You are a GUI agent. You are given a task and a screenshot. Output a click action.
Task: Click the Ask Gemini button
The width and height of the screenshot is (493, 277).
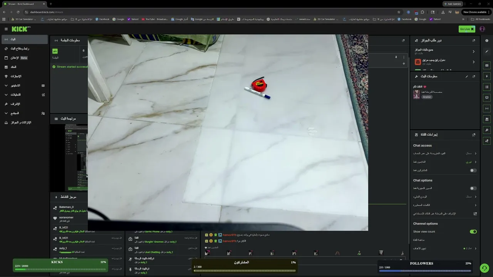click(453, 4)
